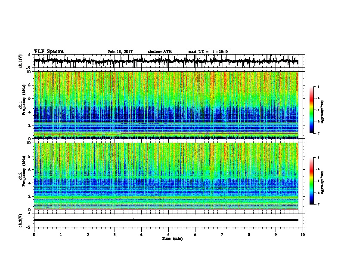
Task: Click the ch.1 spectrogram color scale bar
Action: click(312, 110)
